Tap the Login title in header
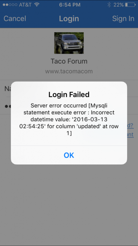Viewport: 138px width, 246px height. [x=69, y=19]
